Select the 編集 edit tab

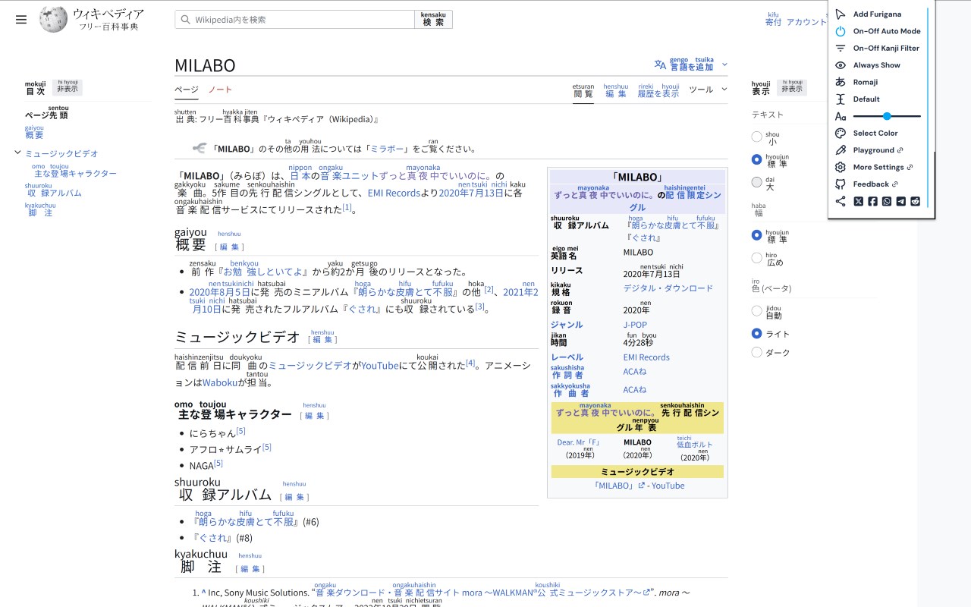click(x=615, y=91)
